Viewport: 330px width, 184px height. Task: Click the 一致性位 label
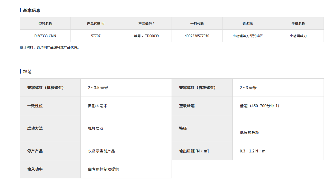[35, 106]
